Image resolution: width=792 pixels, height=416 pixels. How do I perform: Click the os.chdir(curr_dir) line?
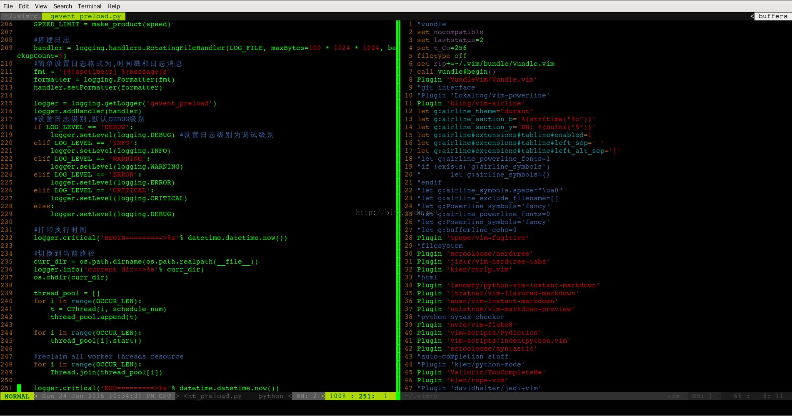[x=71, y=277]
